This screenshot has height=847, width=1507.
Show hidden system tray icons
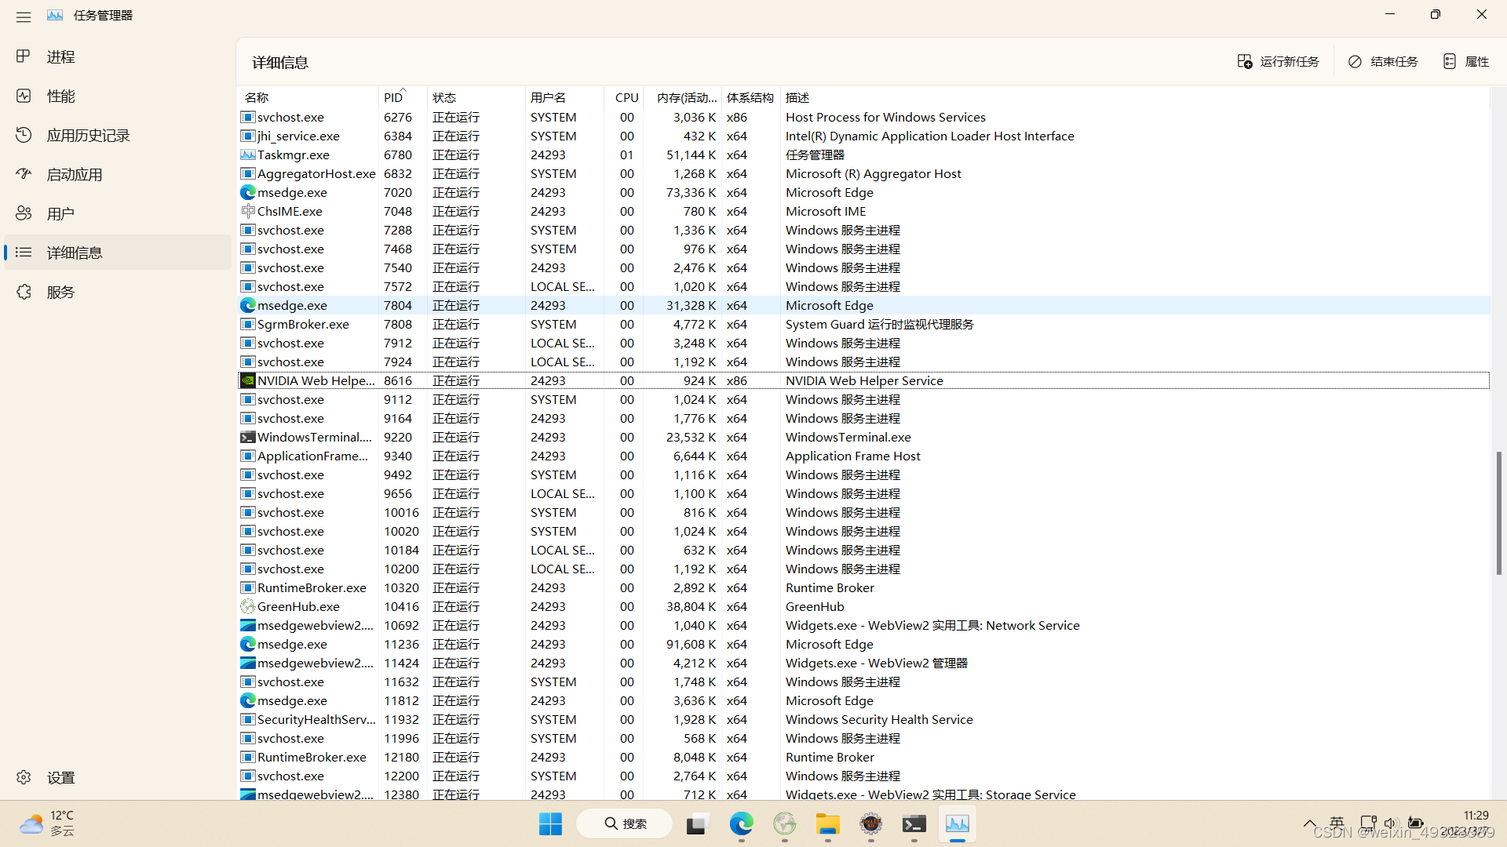click(1309, 823)
